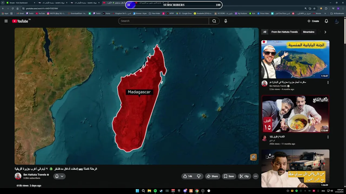Reload the current page
Viewport: 346px width, 194px height.
pyautogui.click(x=12, y=8)
